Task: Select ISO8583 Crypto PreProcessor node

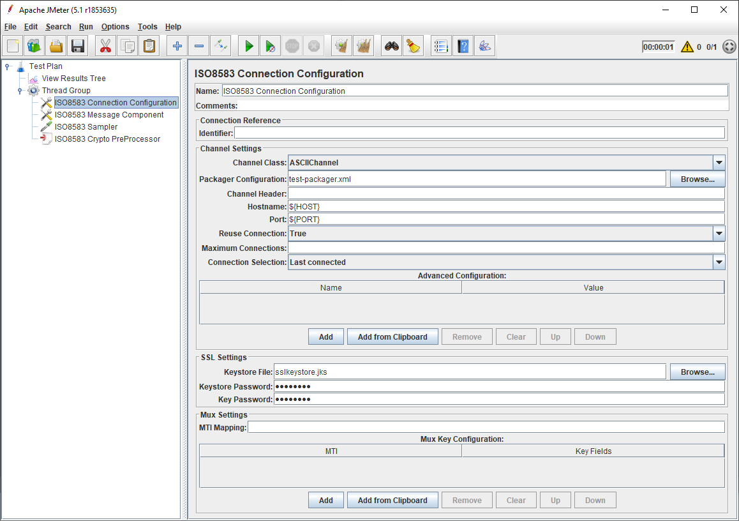Action: [107, 139]
